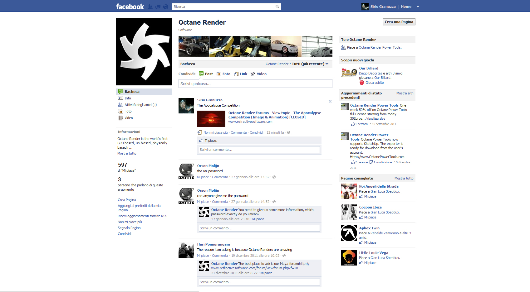Screen dimensions: 530x292
Task: Open Aphex Twin page logo
Action: [349, 233]
